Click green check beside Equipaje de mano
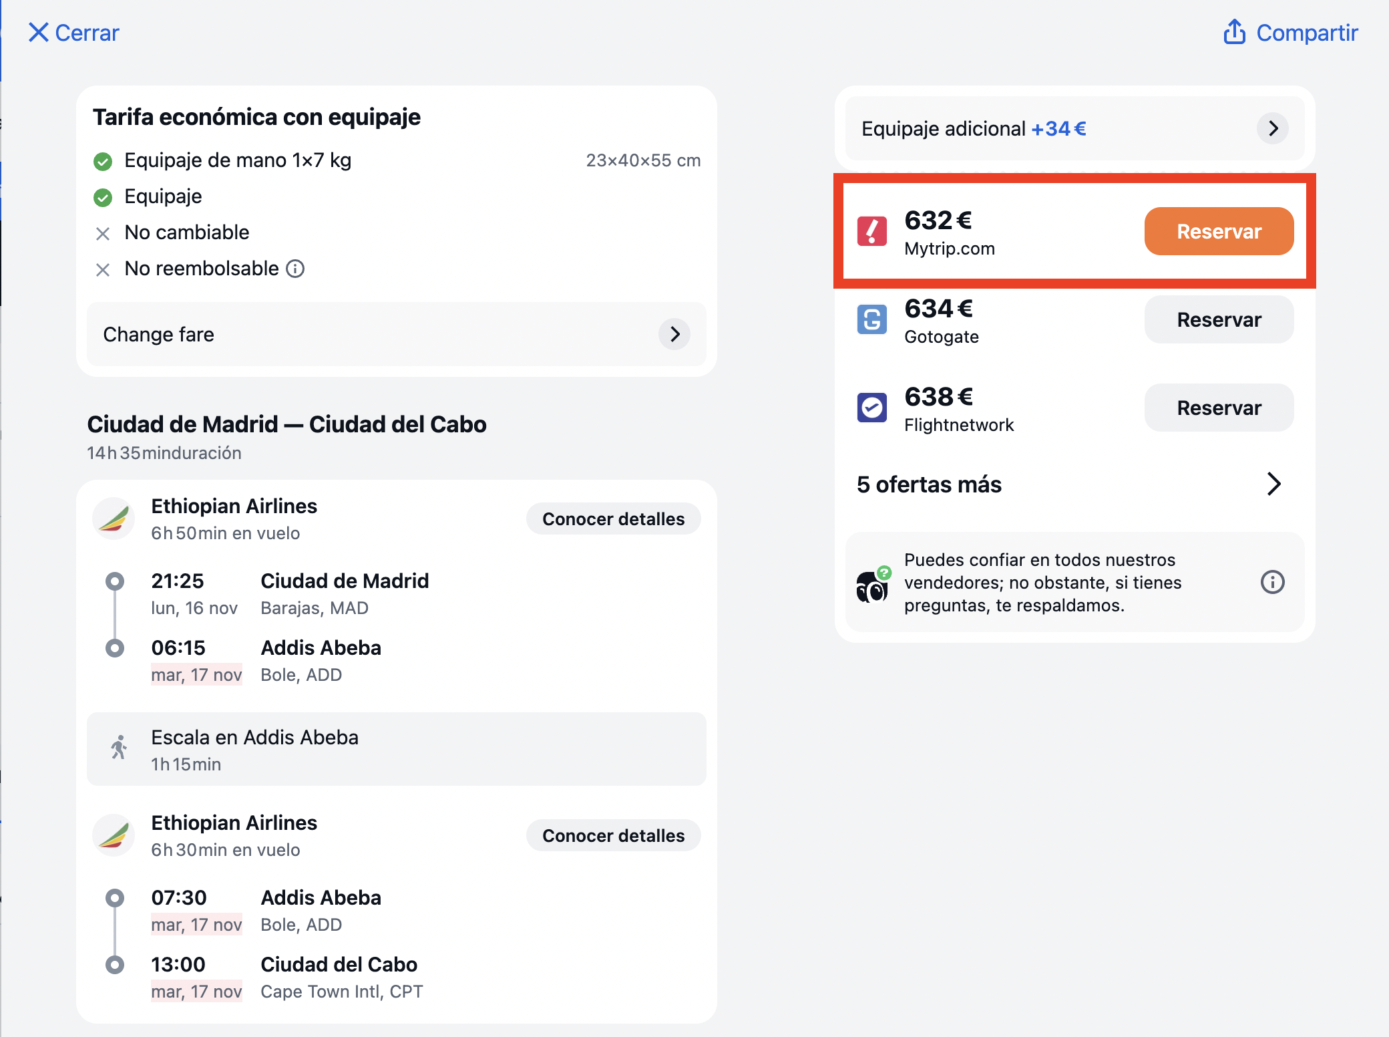Screen dimensions: 1389x1037 (103, 162)
